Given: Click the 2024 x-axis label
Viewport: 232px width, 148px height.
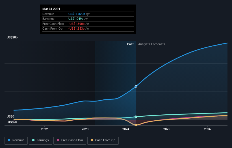Looking at the screenshot, I should [x=126, y=129].
